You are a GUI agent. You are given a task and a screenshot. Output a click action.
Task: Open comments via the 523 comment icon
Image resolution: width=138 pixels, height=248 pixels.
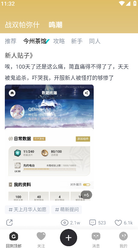[x=93, y=223]
